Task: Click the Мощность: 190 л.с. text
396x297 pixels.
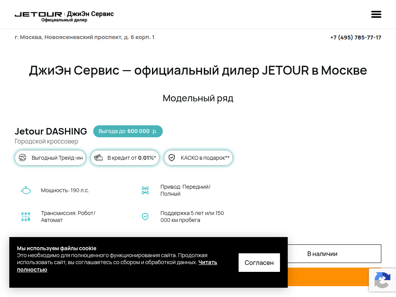Action: point(65,190)
